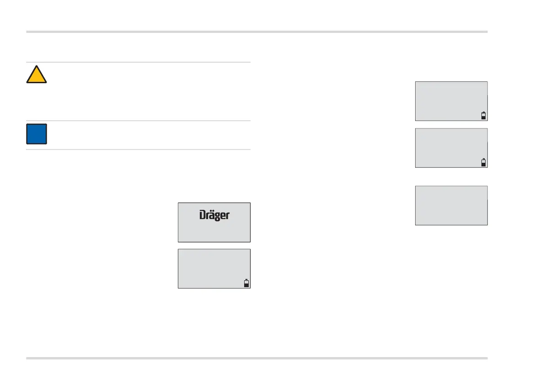545x385 pixels.
Task: Click the thin line above the warning triangle
Action: [139, 62]
